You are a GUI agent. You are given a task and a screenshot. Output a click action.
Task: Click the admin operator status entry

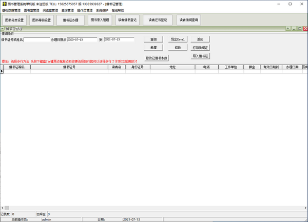61,219
